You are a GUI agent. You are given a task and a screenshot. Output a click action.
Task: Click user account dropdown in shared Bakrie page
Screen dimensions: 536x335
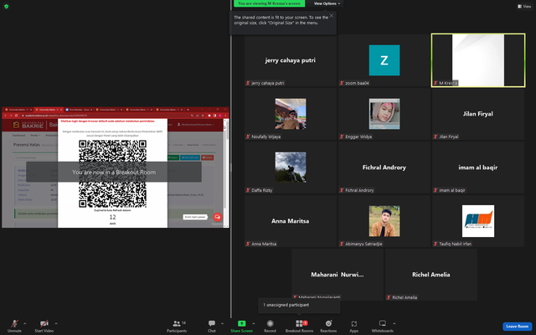pyautogui.click(x=196, y=125)
